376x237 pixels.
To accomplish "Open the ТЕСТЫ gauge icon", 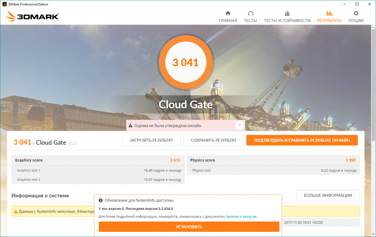I will pyautogui.click(x=250, y=13).
